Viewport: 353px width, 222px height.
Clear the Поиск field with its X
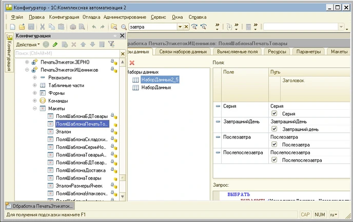coord(123,54)
